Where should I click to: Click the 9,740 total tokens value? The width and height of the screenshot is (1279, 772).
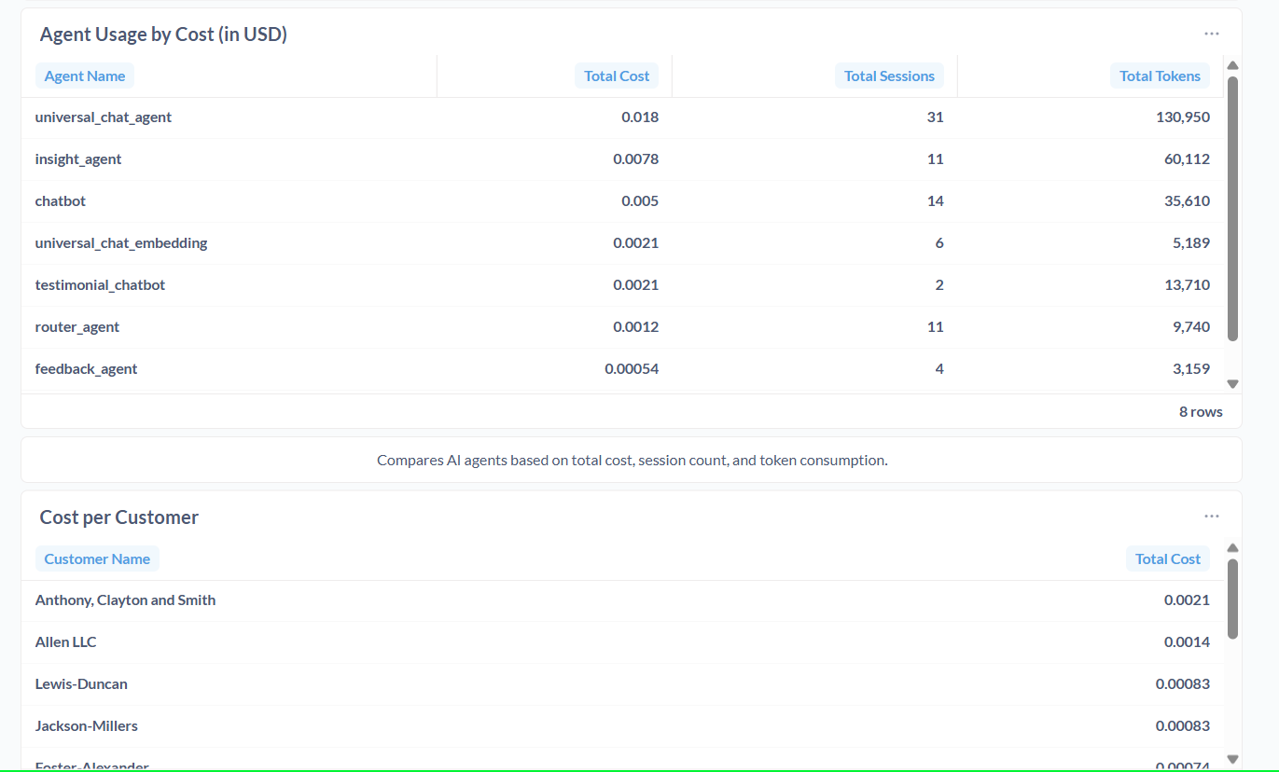(x=1191, y=327)
